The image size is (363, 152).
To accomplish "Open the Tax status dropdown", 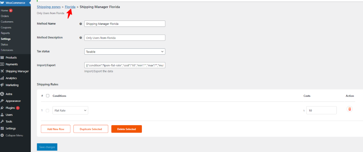I will click(125, 51).
